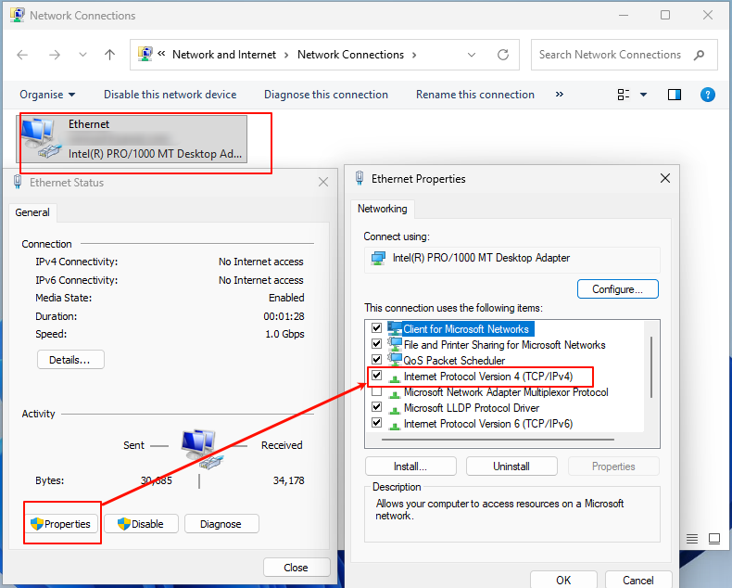Image resolution: width=732 pixels, height=588 pixels.
Task: Choose 'Diagnose this connection'
Action: point(326,95)
